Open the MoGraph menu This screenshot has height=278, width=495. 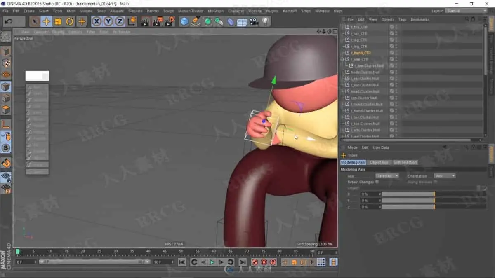[x=216, y=11]
